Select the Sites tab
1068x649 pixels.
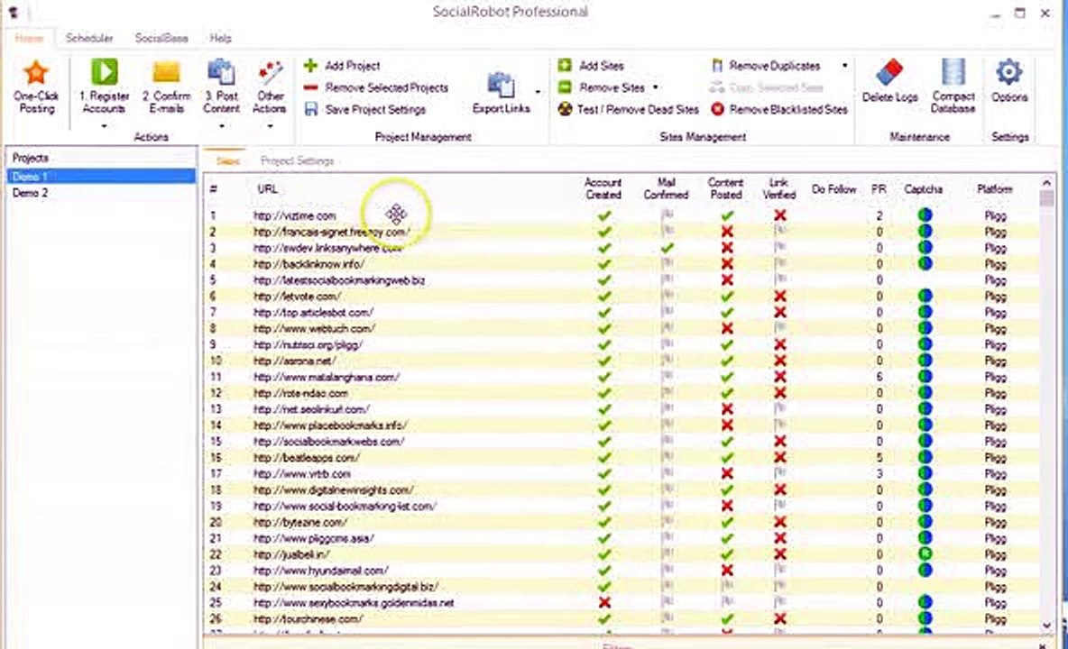227,161
